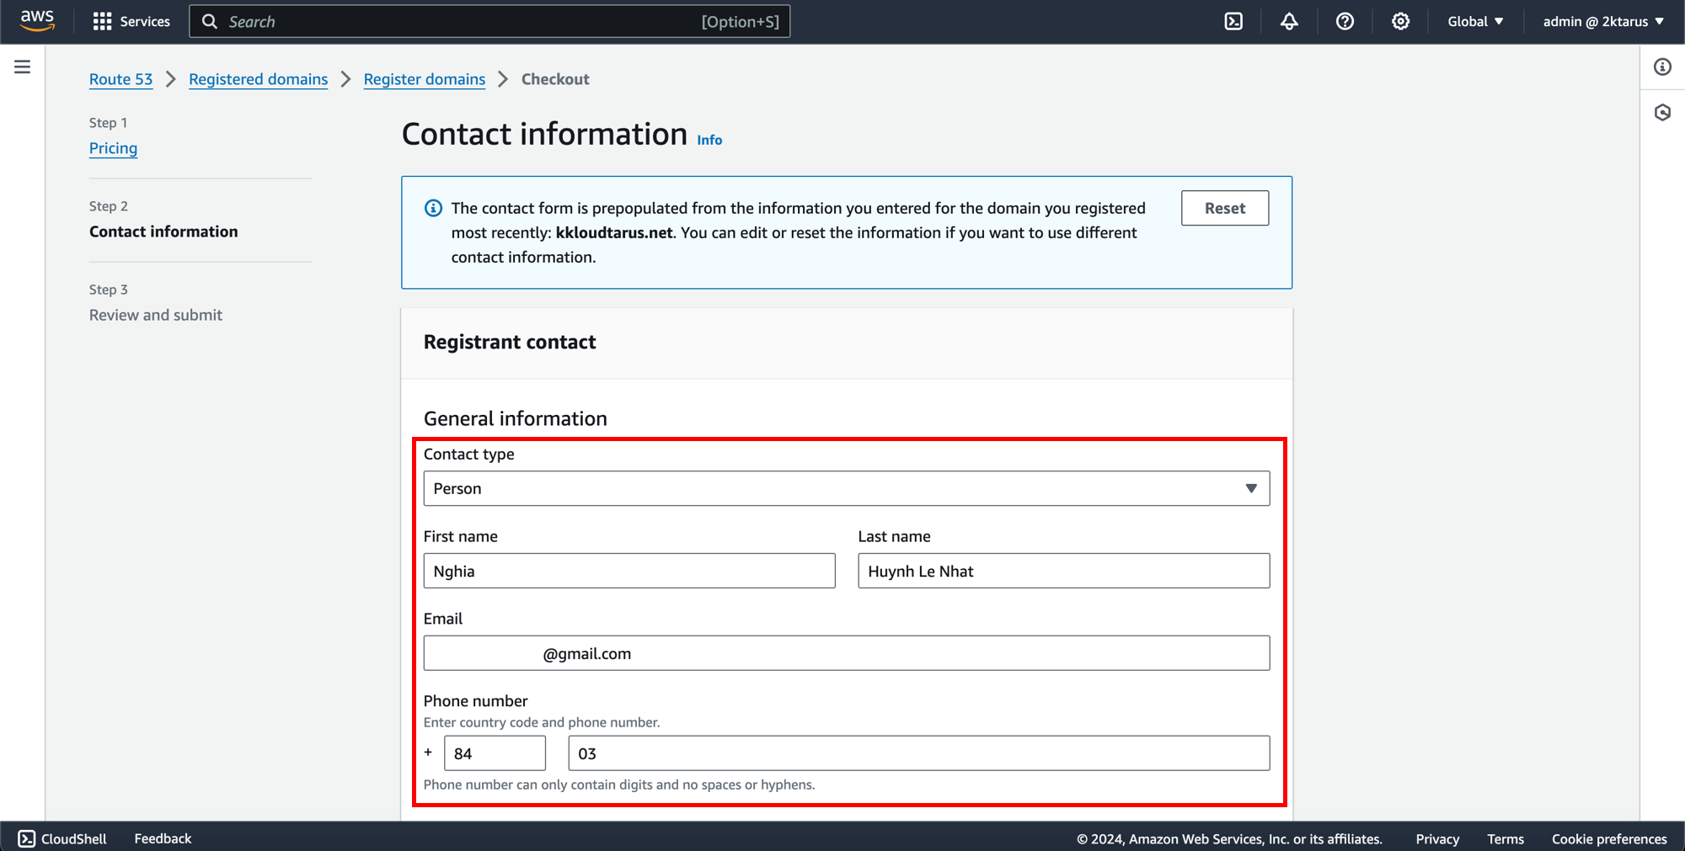This screenshot has width=1685, height=851.
Task: Open the hexagon tutorials panel icon
Action: tap(1662, 112)
